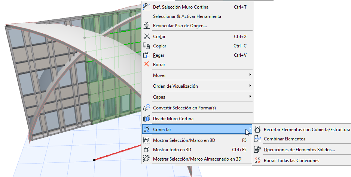The image size is (351, 177).
Task: Open Operaciones de Elementos Sólidos dialog
Action: (302, 149)
